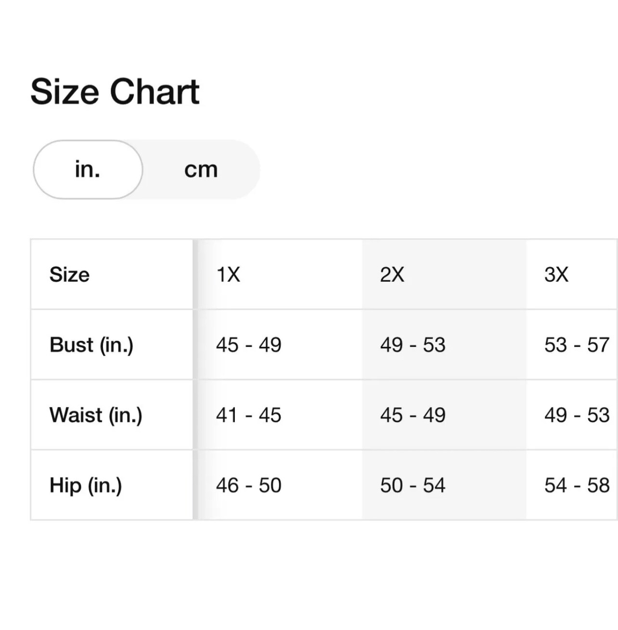618x630 pixels.
Task: Click the 1X bust value 45 - 49
Action: click(248, 345)
